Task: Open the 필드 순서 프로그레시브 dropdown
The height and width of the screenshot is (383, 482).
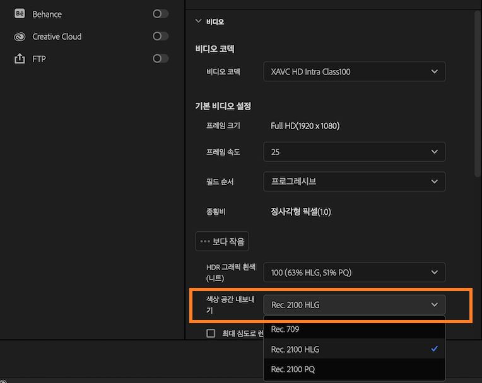Action: tap(354, 181)
